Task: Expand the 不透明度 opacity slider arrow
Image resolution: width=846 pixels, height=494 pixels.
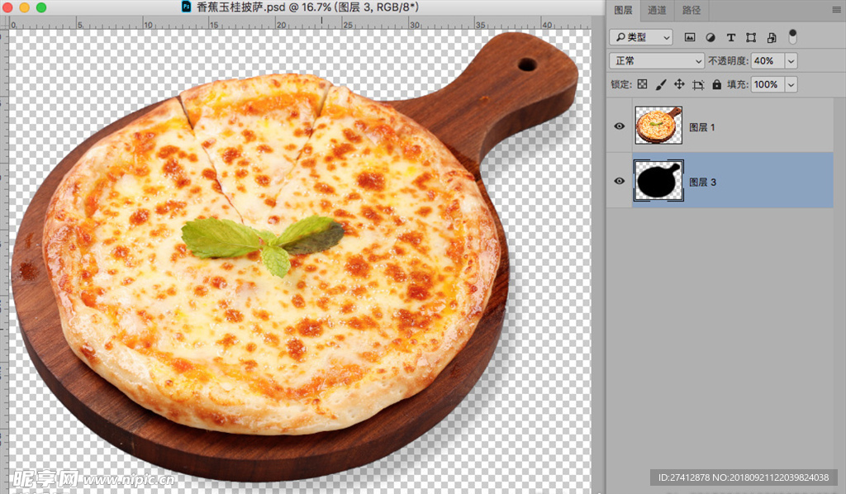Action: click(791, 61)
